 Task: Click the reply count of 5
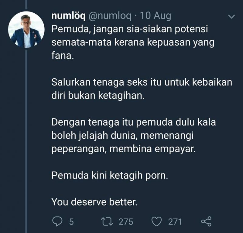[71, 222]
